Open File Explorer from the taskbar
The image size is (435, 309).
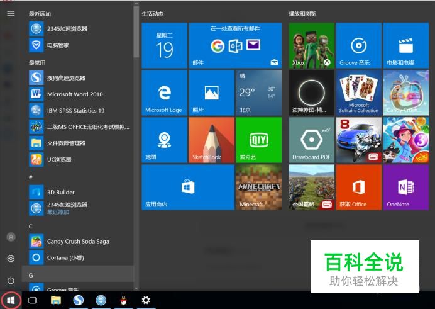(x=55, y=300)
